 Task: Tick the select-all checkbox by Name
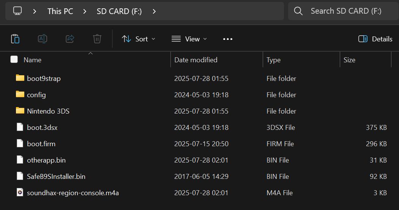14,59
